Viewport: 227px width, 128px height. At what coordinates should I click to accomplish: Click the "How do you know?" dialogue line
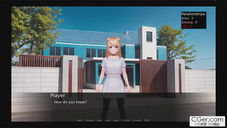[70, 102]
